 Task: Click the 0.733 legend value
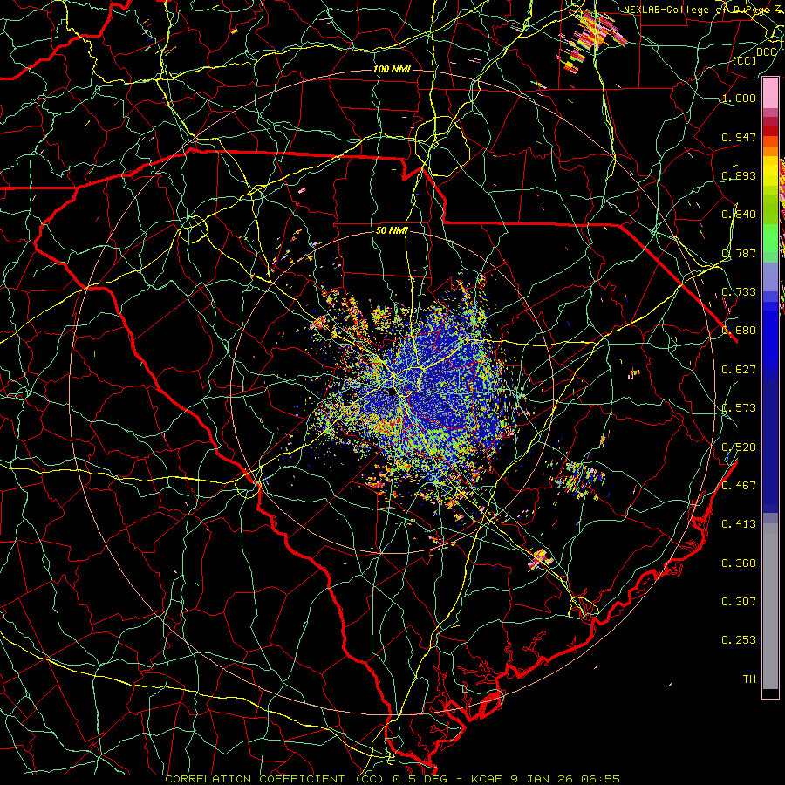tap(739, 292)
